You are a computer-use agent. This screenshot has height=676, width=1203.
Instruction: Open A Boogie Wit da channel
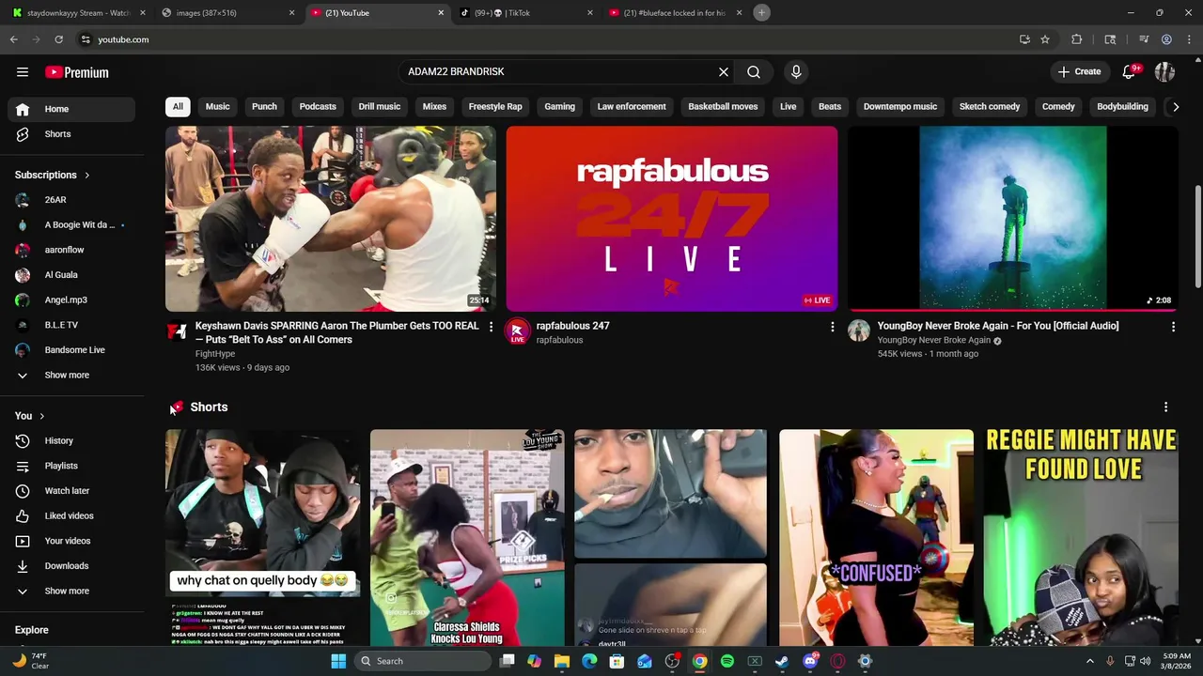tap(71, 225)
